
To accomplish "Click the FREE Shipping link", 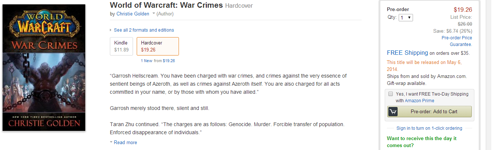I will [407, 53].
